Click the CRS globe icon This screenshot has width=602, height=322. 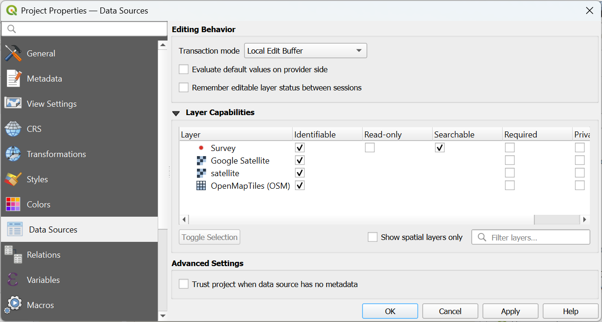tap(13, 129)
